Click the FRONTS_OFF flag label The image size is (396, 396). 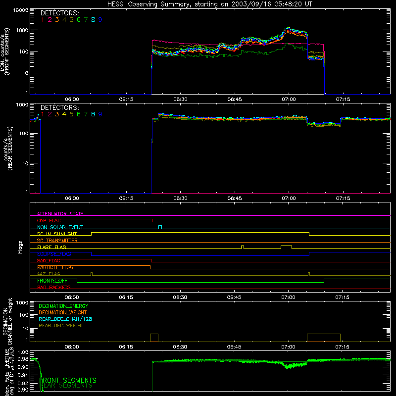coord(52,281)
